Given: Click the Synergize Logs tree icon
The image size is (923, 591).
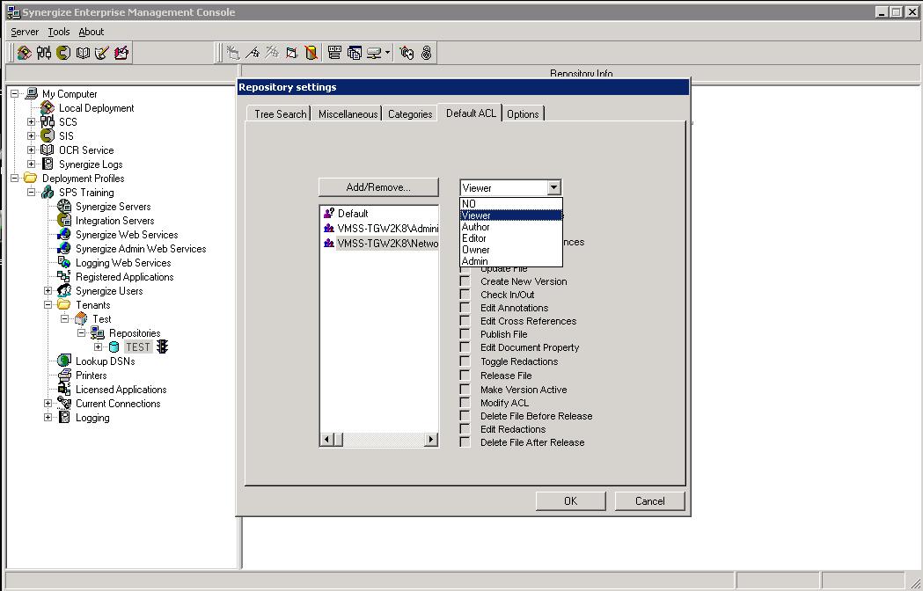Looking at the screenshot, I should [x=48, y=164].
